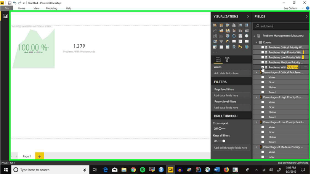Click the fields search box
This screenshot has width=311, height=175.
coord(281,26)
